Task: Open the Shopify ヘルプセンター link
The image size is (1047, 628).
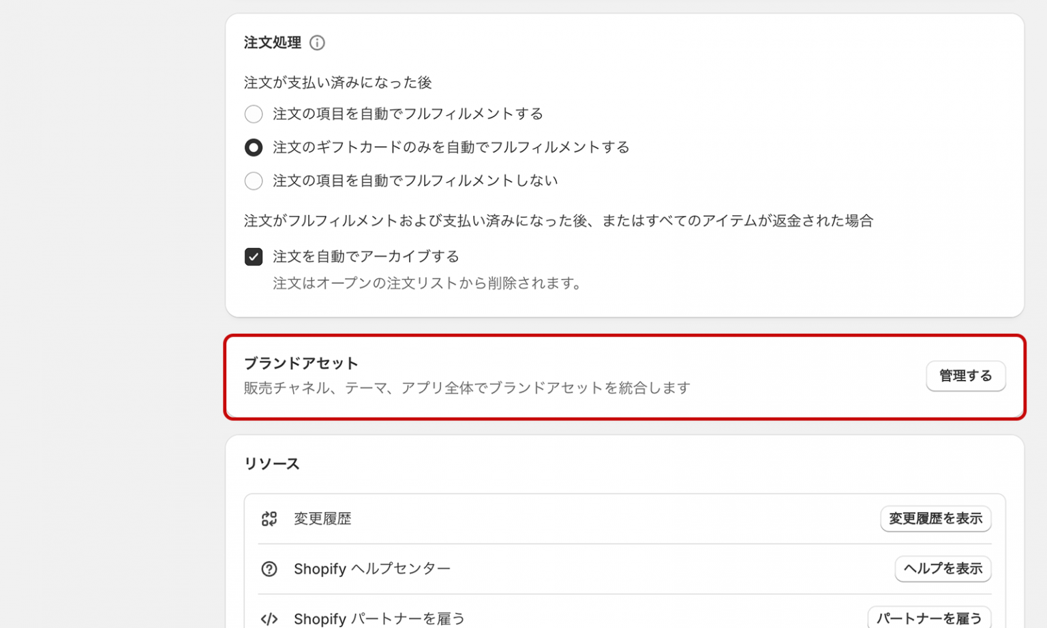Action: pos(371,569)
